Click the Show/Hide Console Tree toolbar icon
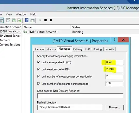The width and height of the screenshot is (139, 113). [2, 20]
